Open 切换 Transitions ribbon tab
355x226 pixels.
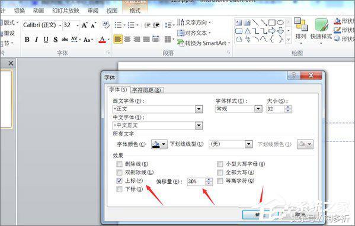point(19,11)
